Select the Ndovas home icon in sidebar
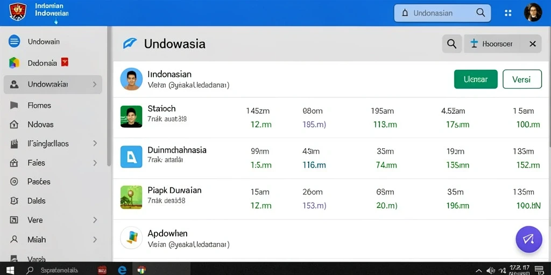The image size is (551, 275). (x=14, y=125)
